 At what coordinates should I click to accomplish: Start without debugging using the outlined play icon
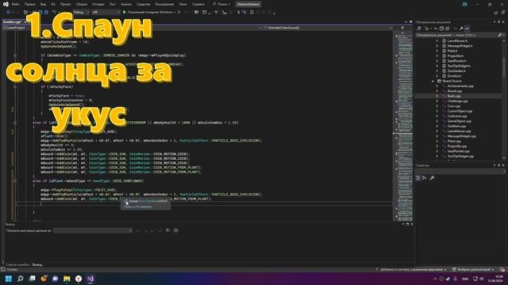coord(179,13)
